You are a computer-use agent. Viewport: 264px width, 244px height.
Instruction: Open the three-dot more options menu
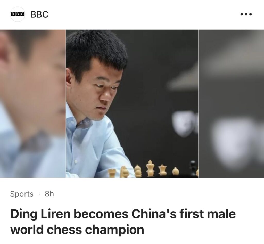point(246,14)
